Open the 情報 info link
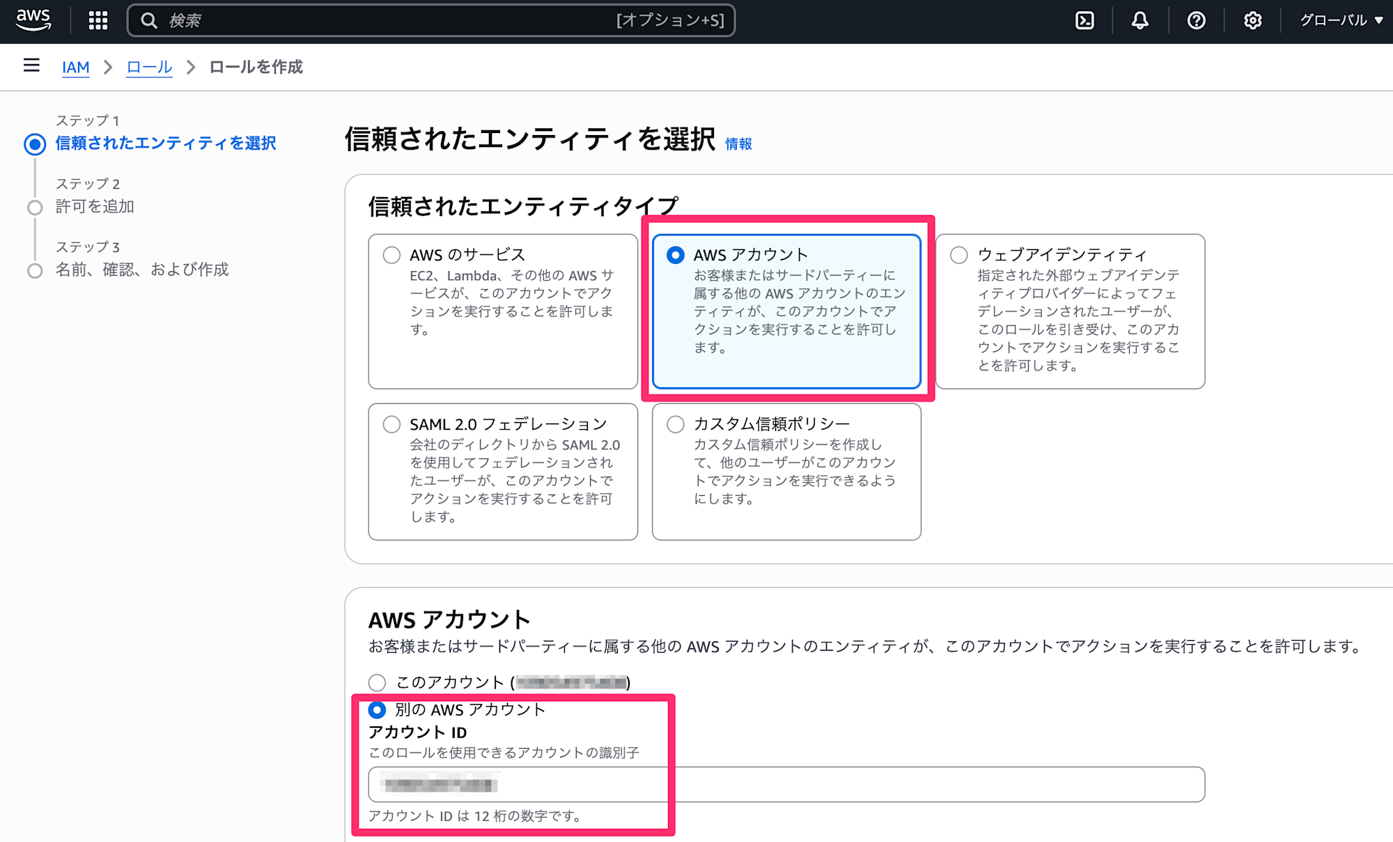The width and height of the screenshot is (1393, 842). pos(738,143)
